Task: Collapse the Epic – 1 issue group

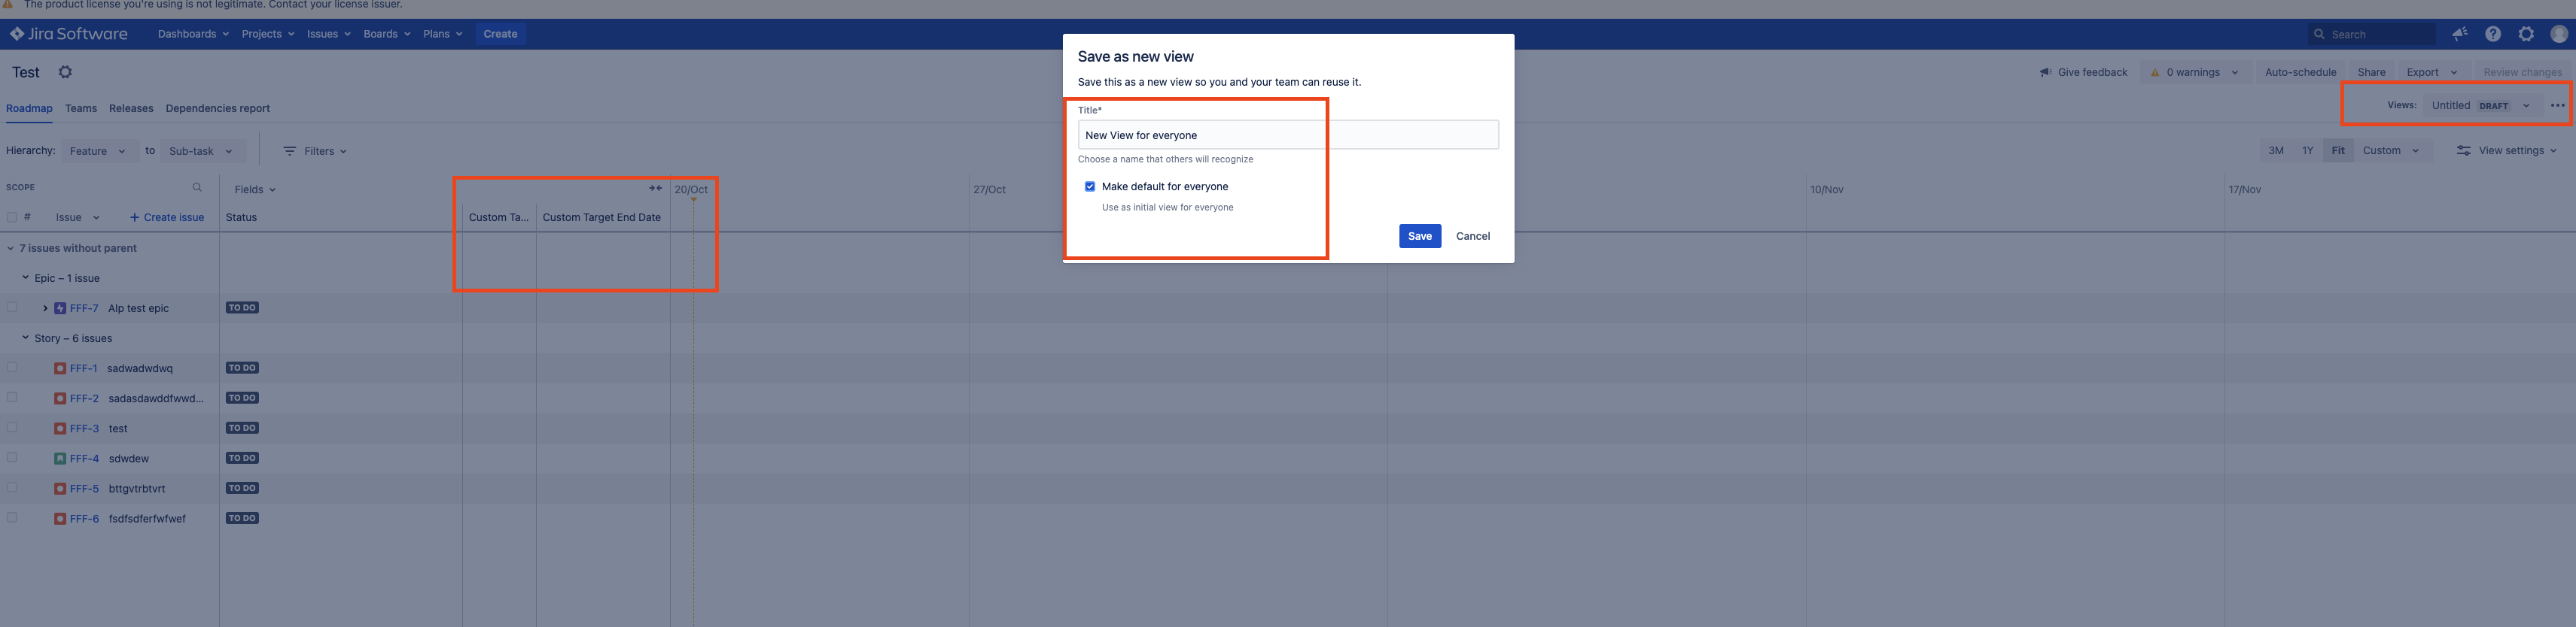Action: (25, 277)
